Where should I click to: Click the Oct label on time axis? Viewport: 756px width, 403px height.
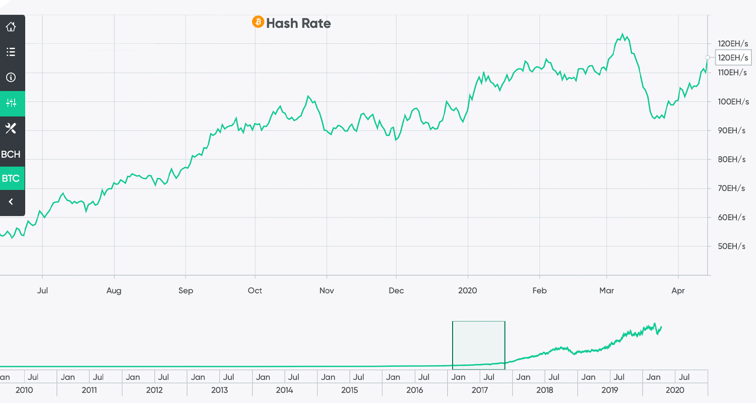[255, 291]
